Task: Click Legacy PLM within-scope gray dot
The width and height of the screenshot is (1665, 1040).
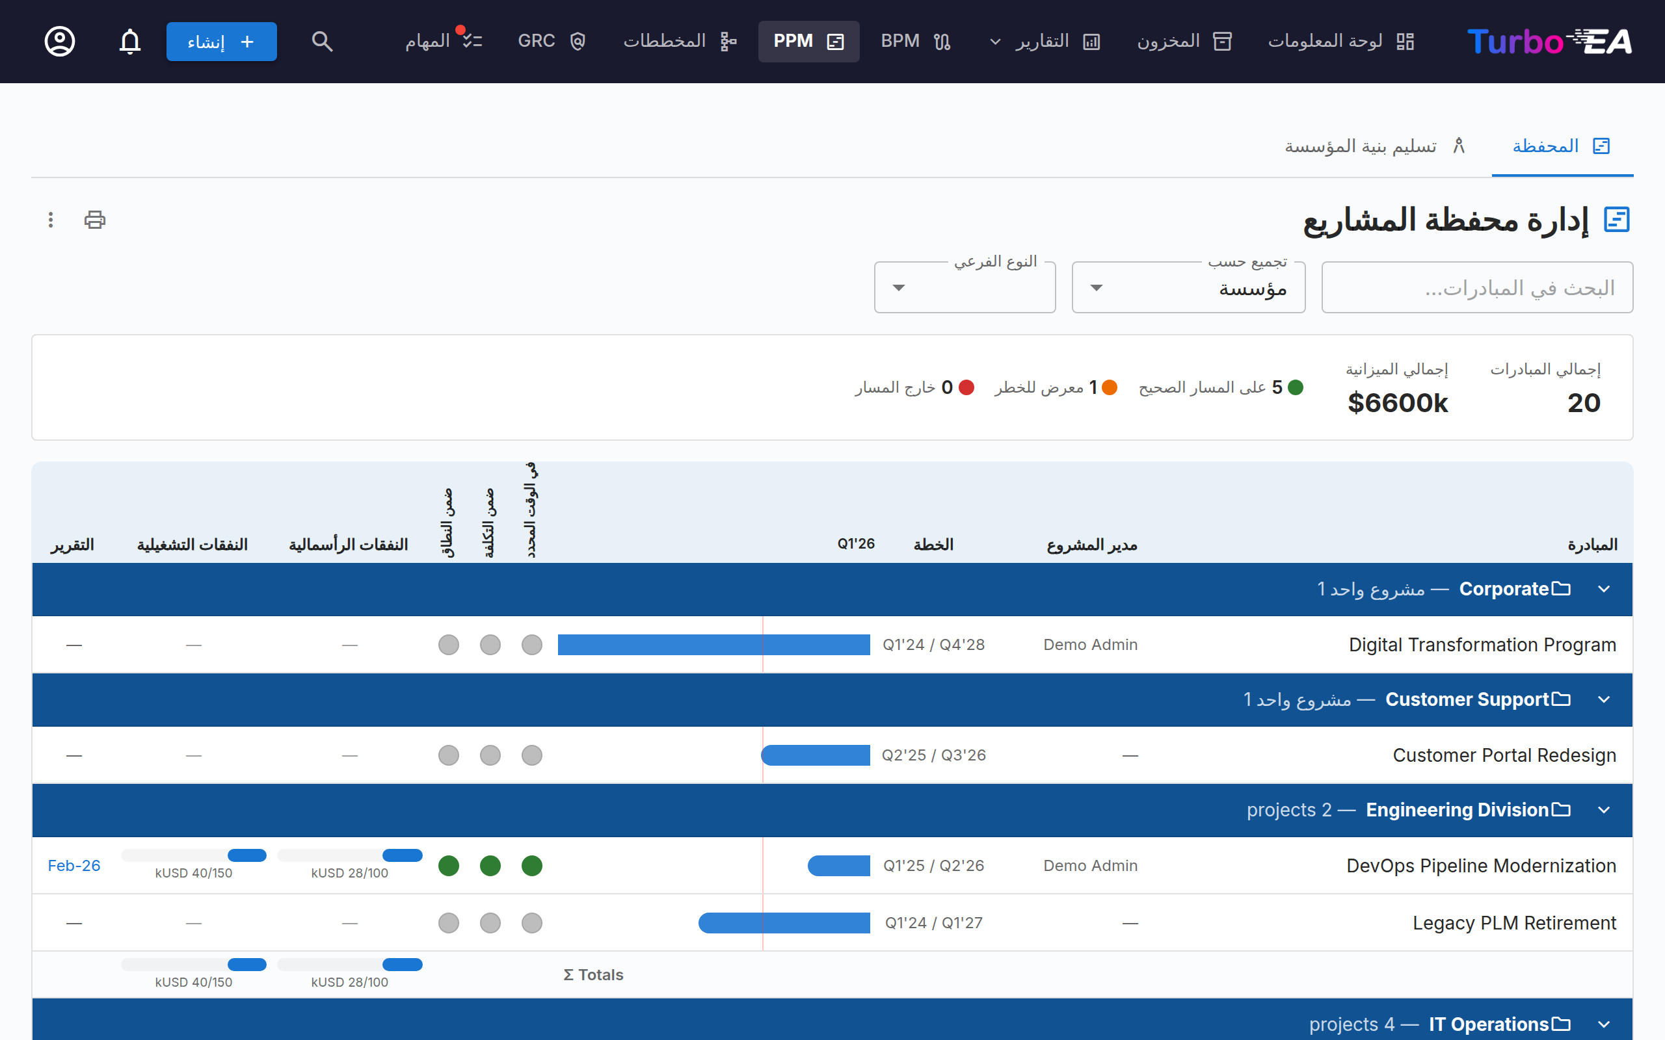Action: 449,923
